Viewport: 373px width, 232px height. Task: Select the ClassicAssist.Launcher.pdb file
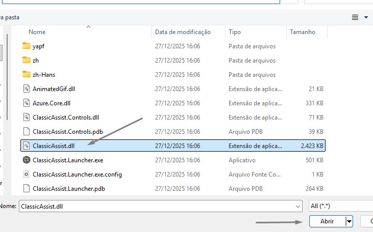click(x=68, y=188)
